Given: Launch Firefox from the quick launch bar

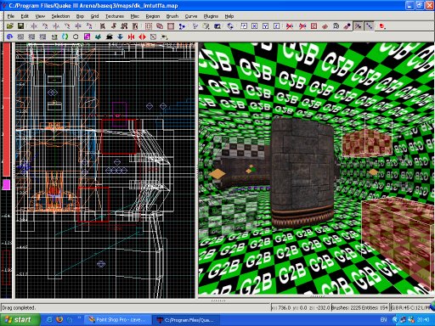Looking at the screenshot, I should point(59,320).
